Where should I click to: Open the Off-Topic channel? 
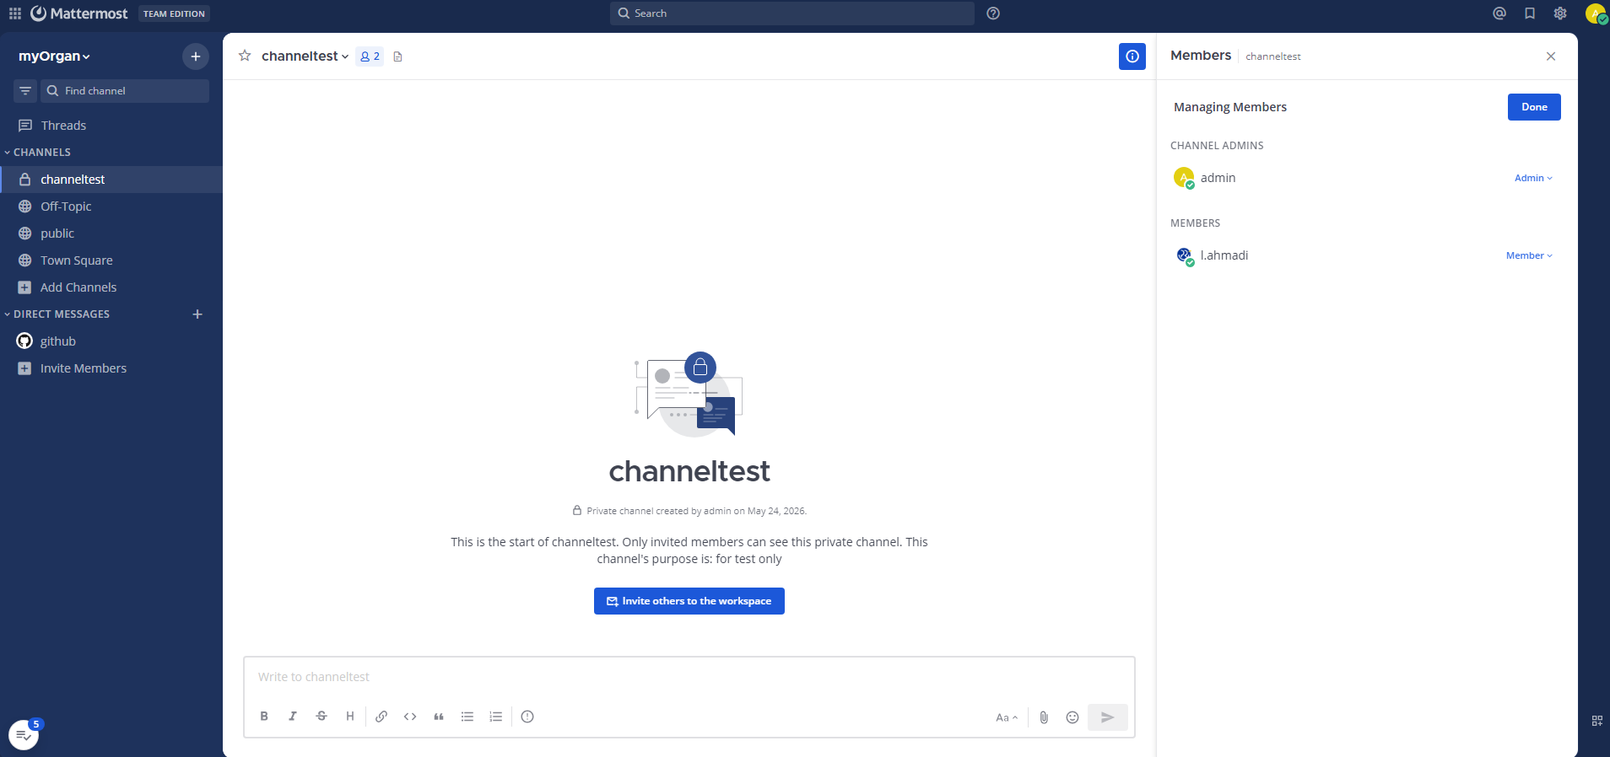(111, 207)
